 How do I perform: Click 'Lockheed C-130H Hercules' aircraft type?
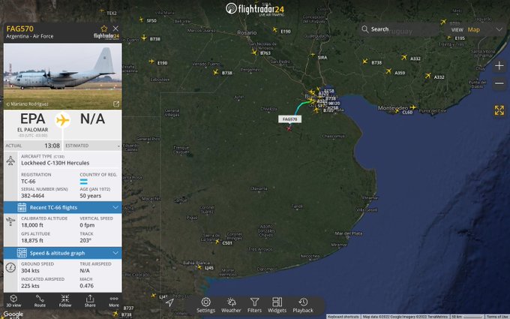tap(55, 163)
